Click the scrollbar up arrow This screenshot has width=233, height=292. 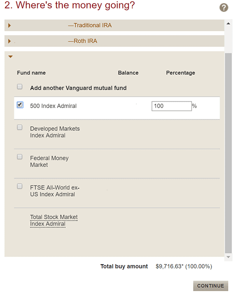tap(228, 24)
